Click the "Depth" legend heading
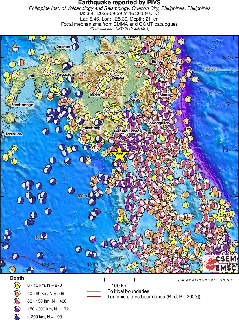Image resolution: width=239 pixels, height=320 pixels. tap(17, 278)
